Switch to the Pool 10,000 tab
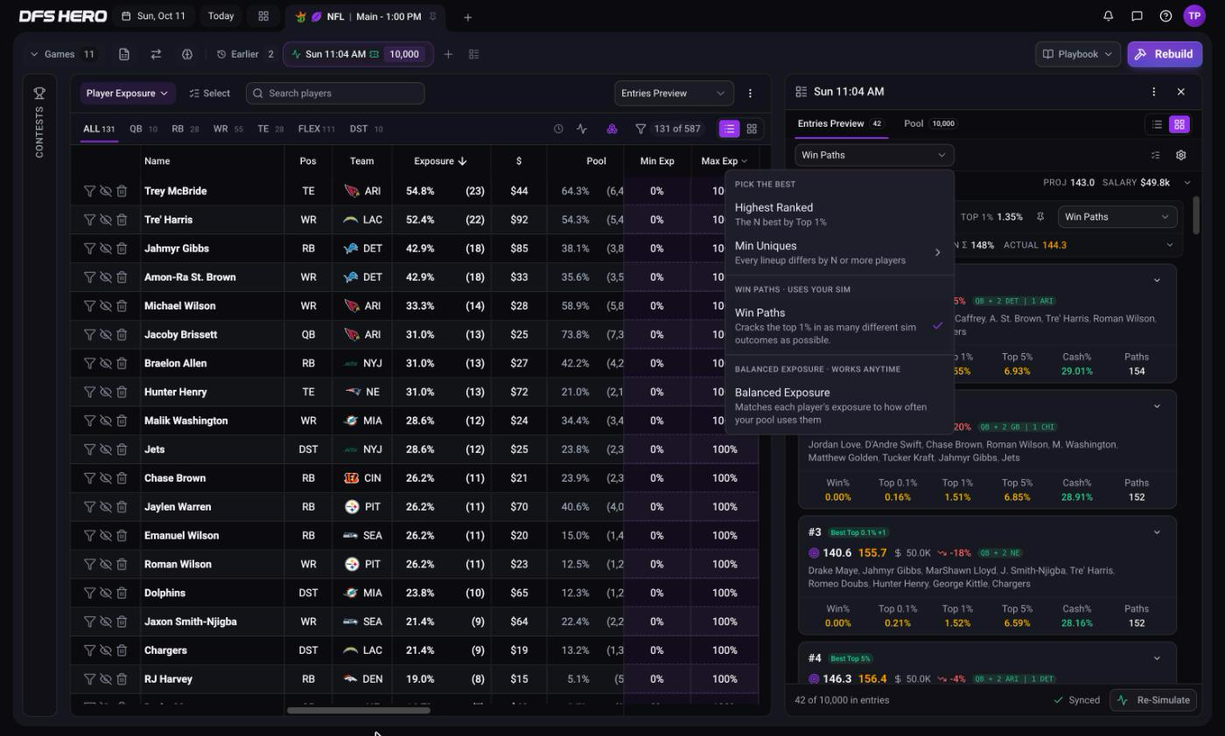The width and height of the screenshot is (1225, 736). [930, 123]
